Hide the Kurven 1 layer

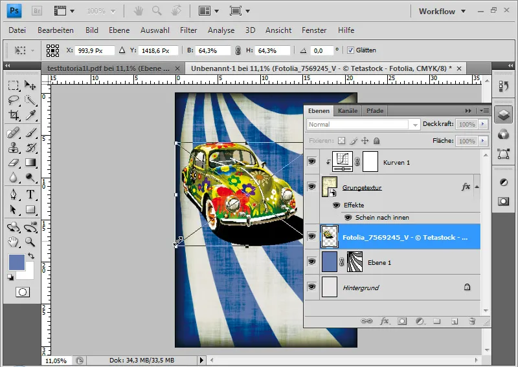coord(312,162)
